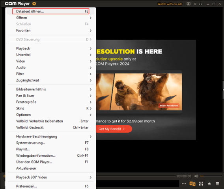
Task: Expand the Optionen submenu
Action: coord(51,115)
